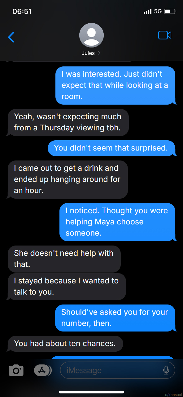Tap the cellular signal bars icon
The image size is (183, 397).
(x=148, y=12)
